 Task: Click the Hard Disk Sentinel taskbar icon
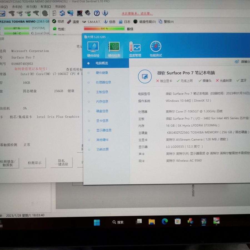[216, 221]
